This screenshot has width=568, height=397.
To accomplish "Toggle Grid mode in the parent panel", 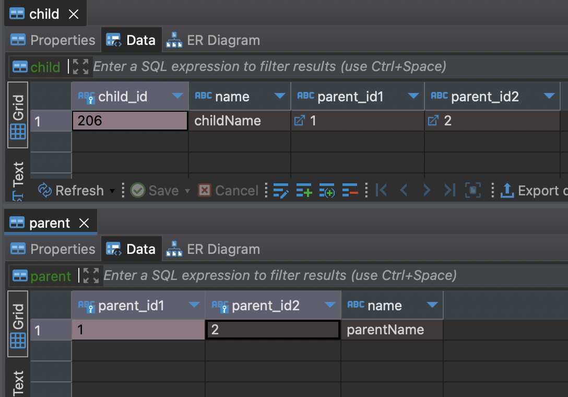I will (18, 324).
